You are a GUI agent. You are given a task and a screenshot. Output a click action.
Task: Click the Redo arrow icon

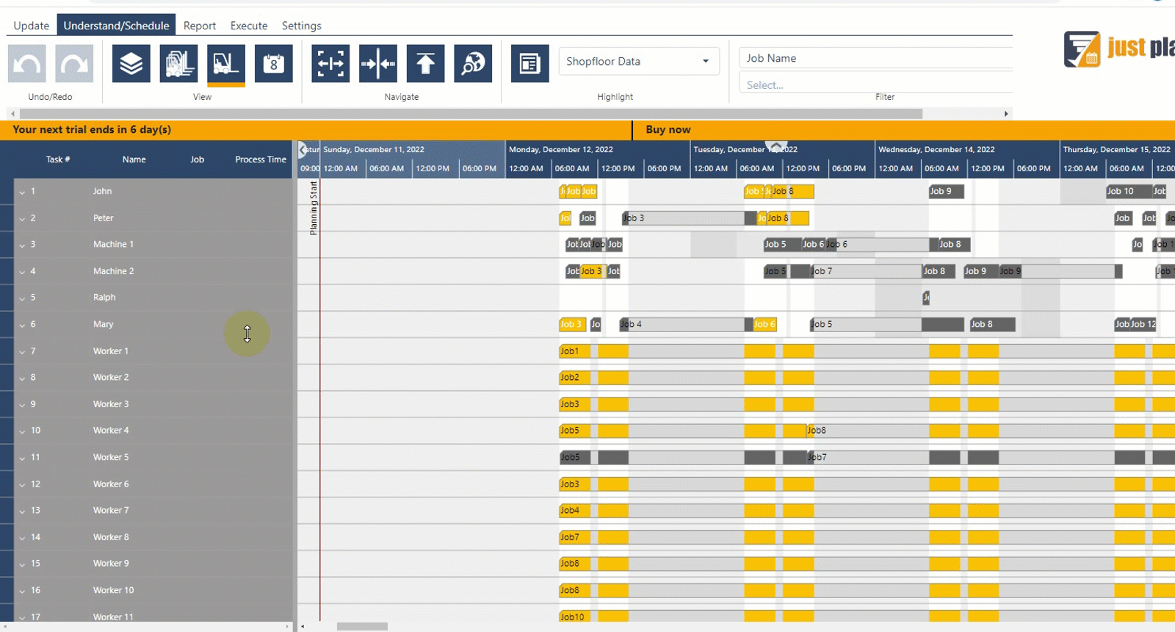(74, 63)
